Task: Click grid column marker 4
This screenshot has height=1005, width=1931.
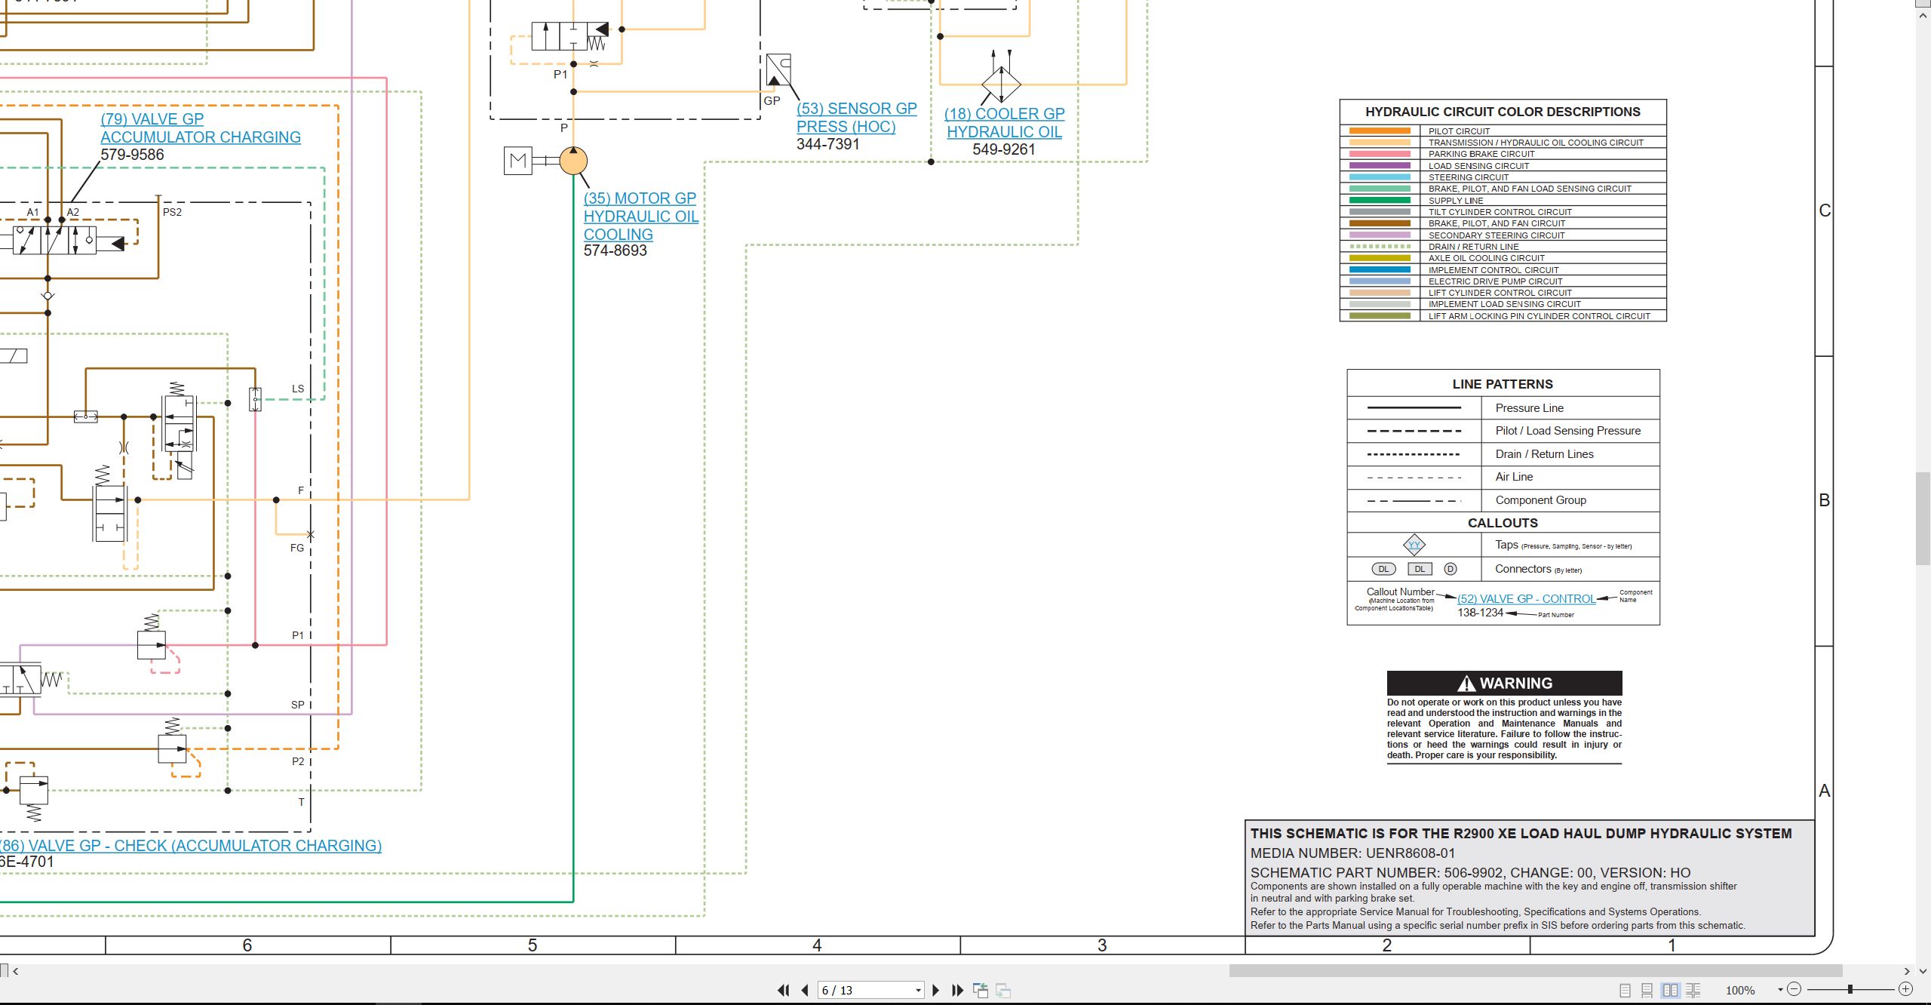Action: (x=817, y=945)
